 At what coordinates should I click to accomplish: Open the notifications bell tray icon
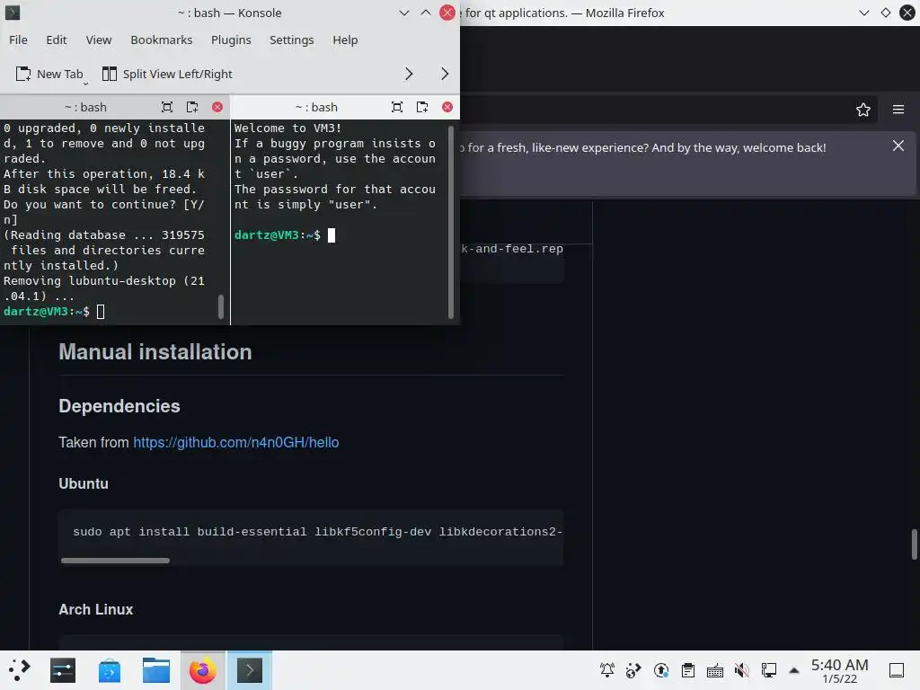click(607, 670)
